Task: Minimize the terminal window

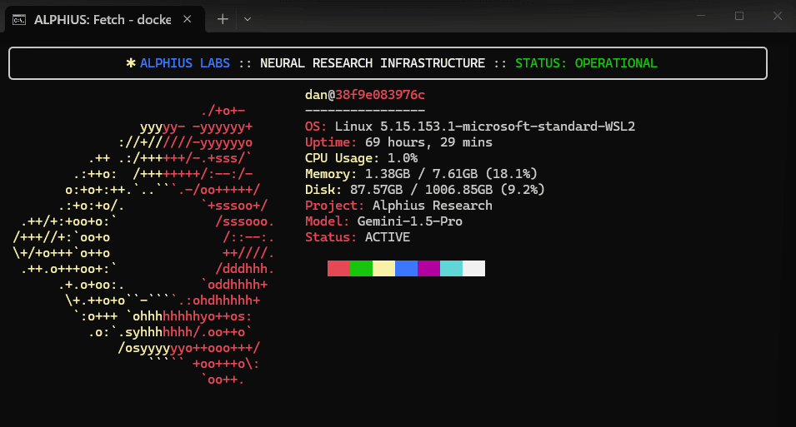Action: [701, 16]
